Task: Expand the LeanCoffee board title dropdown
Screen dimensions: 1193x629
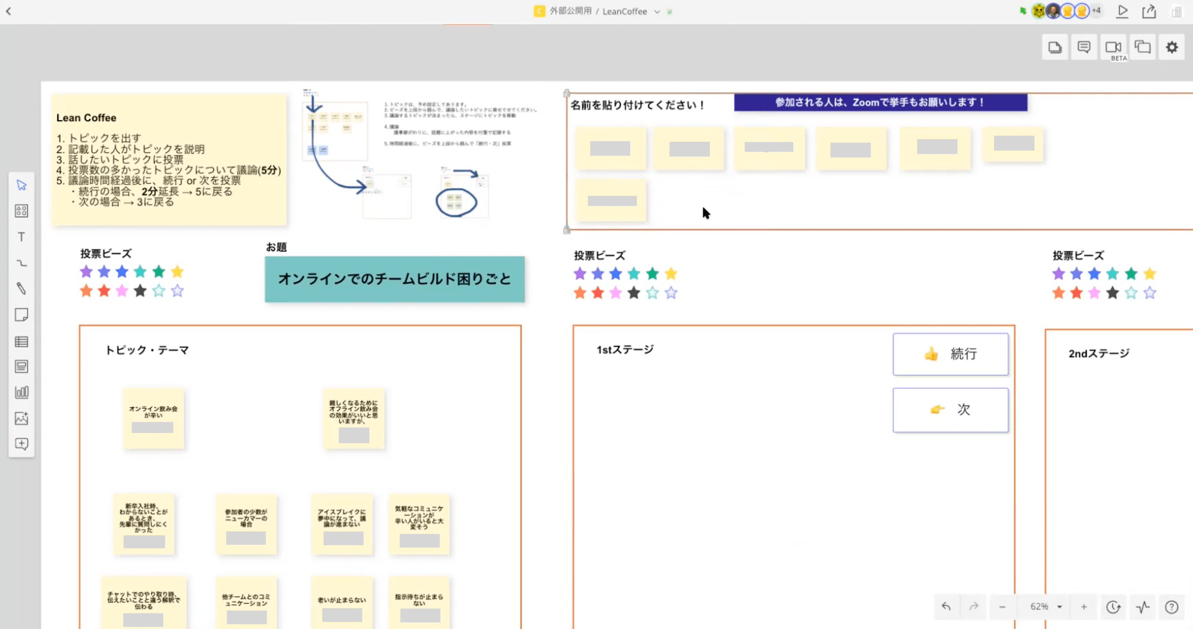Action: (657, 12)
